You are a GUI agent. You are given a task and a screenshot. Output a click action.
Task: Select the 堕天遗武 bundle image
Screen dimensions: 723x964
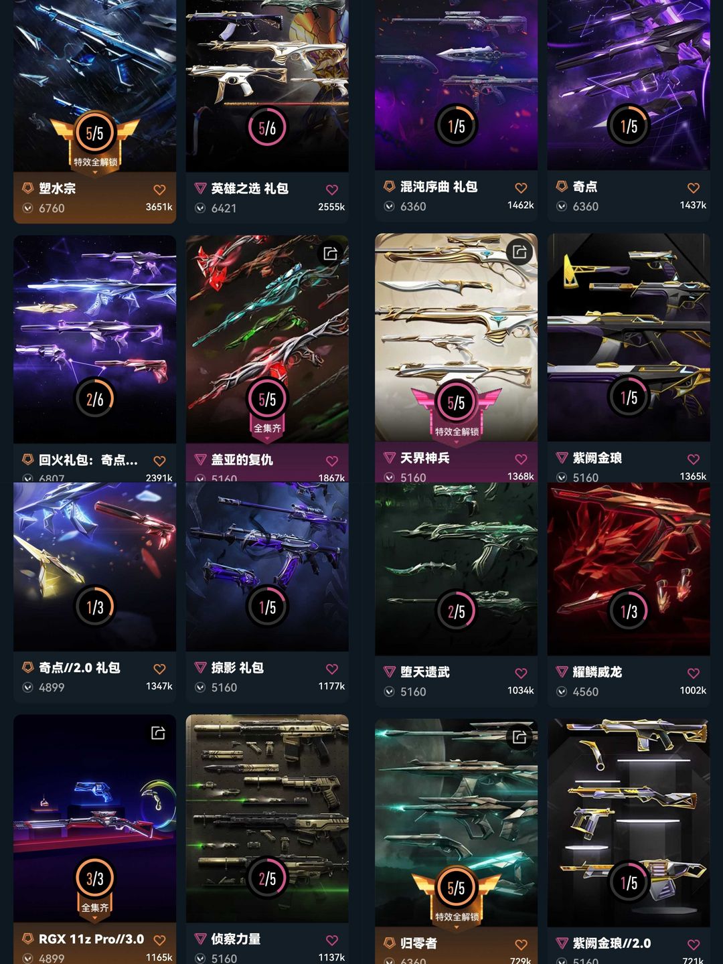click(x=457, y=569)
